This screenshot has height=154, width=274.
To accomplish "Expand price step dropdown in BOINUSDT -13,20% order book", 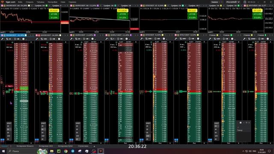I will tap(78, 39).
